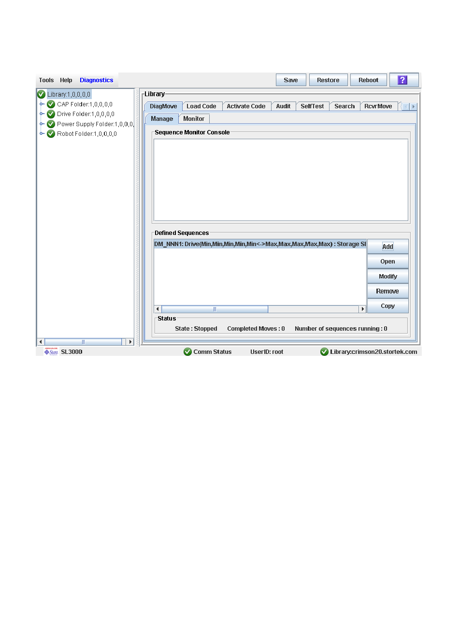Click the Power Supply Folder status icon
The width and height of the screenshot is (459, 628).
click(51, 124)
